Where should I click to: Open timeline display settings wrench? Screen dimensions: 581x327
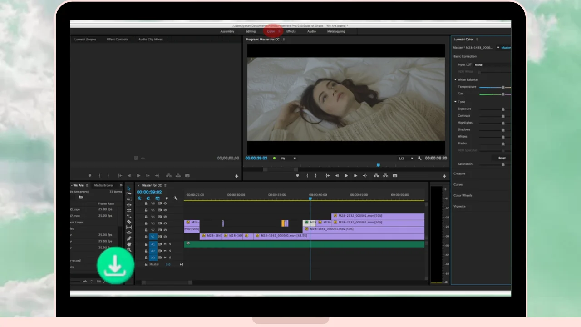[175, 198]
